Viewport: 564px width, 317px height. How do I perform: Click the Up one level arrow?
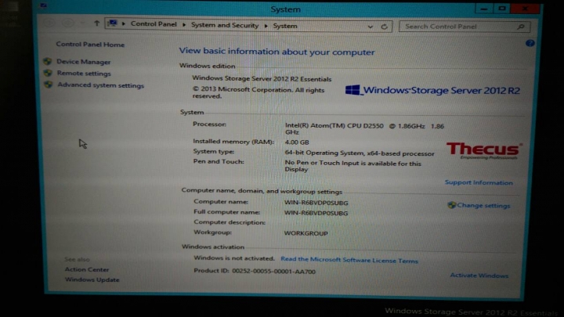pos(96,23)
